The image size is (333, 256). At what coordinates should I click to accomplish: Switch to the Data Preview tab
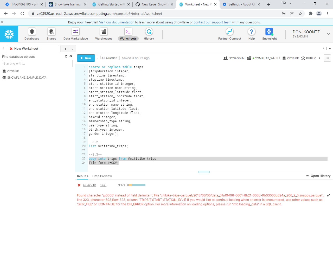click(x=102, y=176)
